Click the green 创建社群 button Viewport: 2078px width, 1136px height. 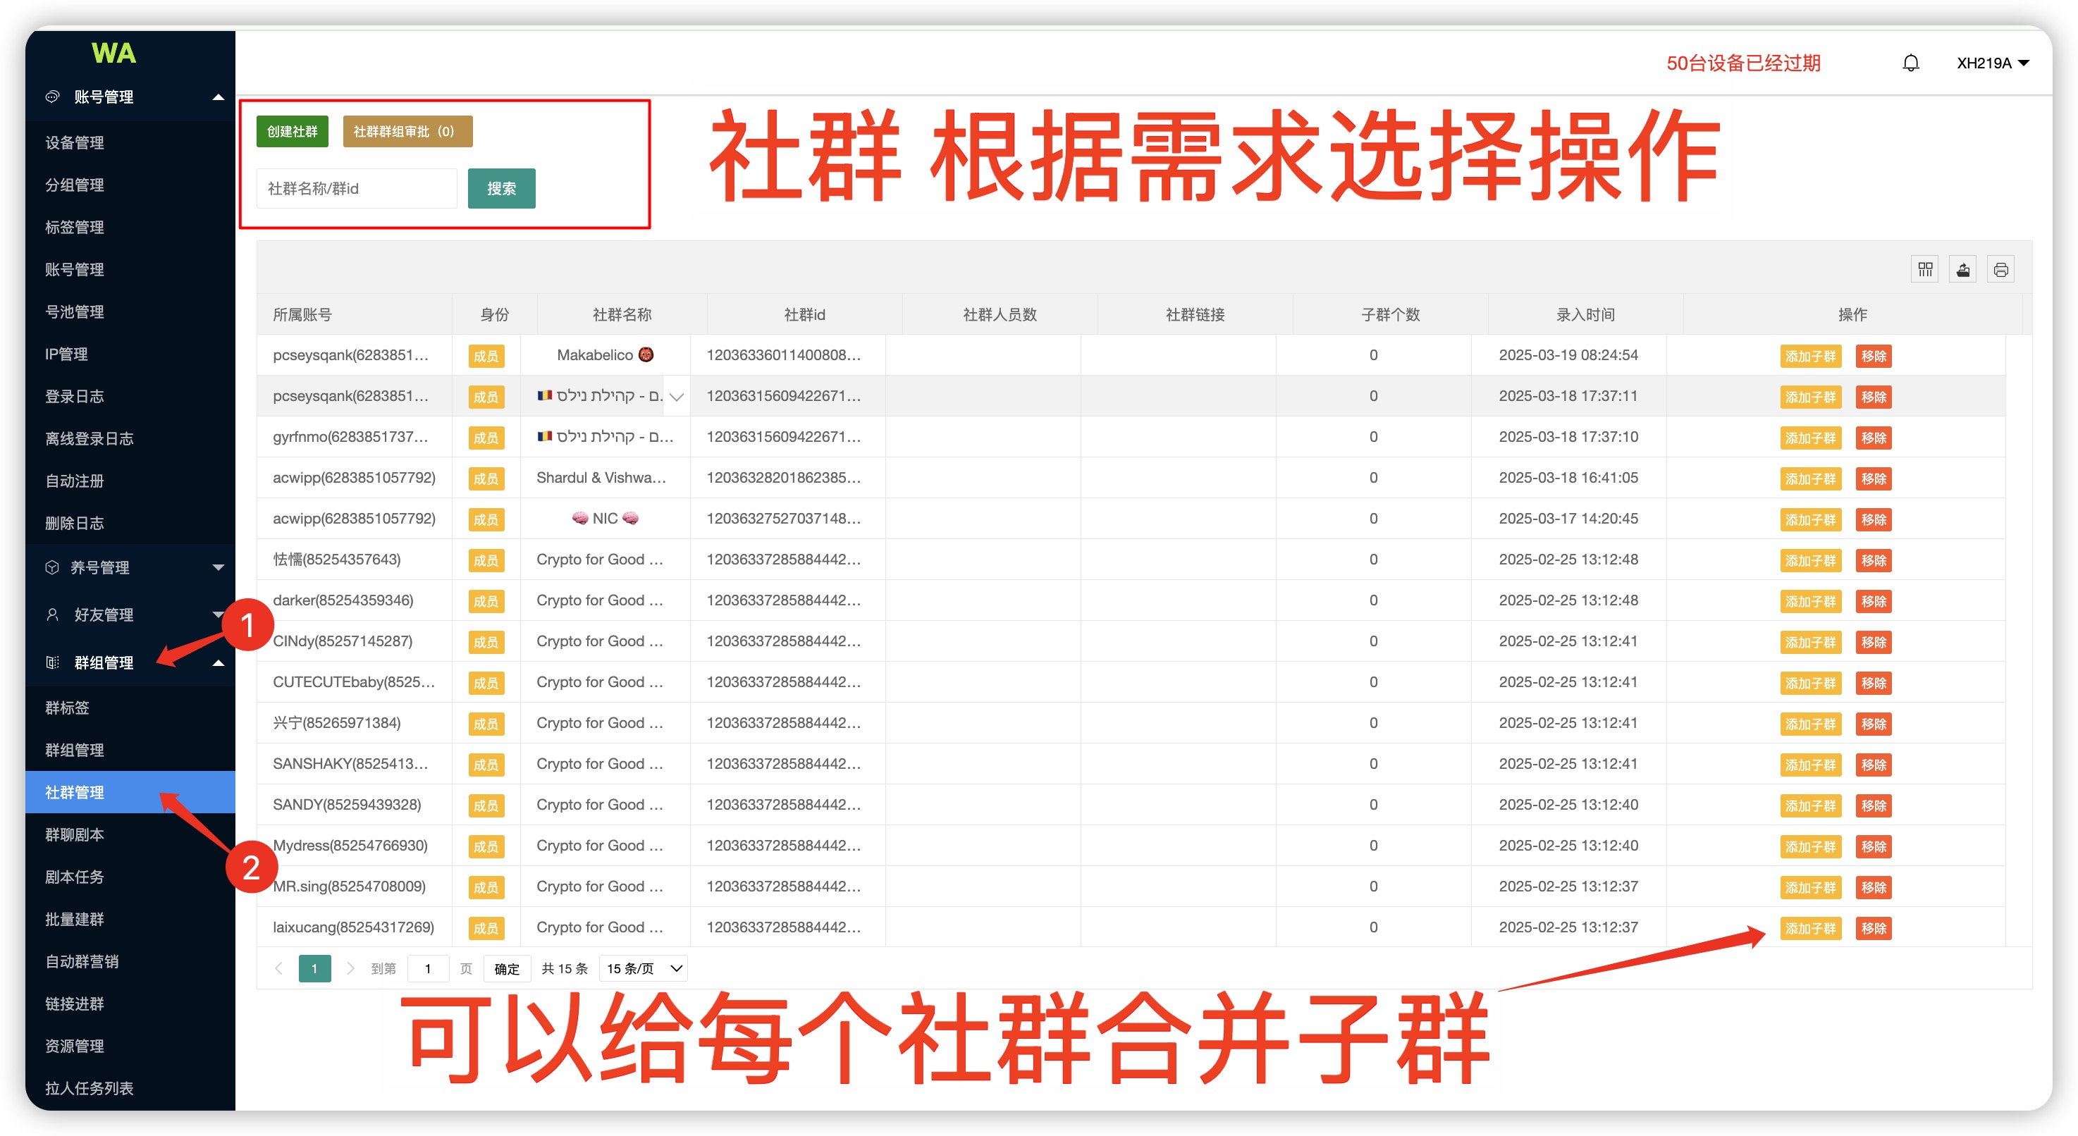tap(292, 131)
